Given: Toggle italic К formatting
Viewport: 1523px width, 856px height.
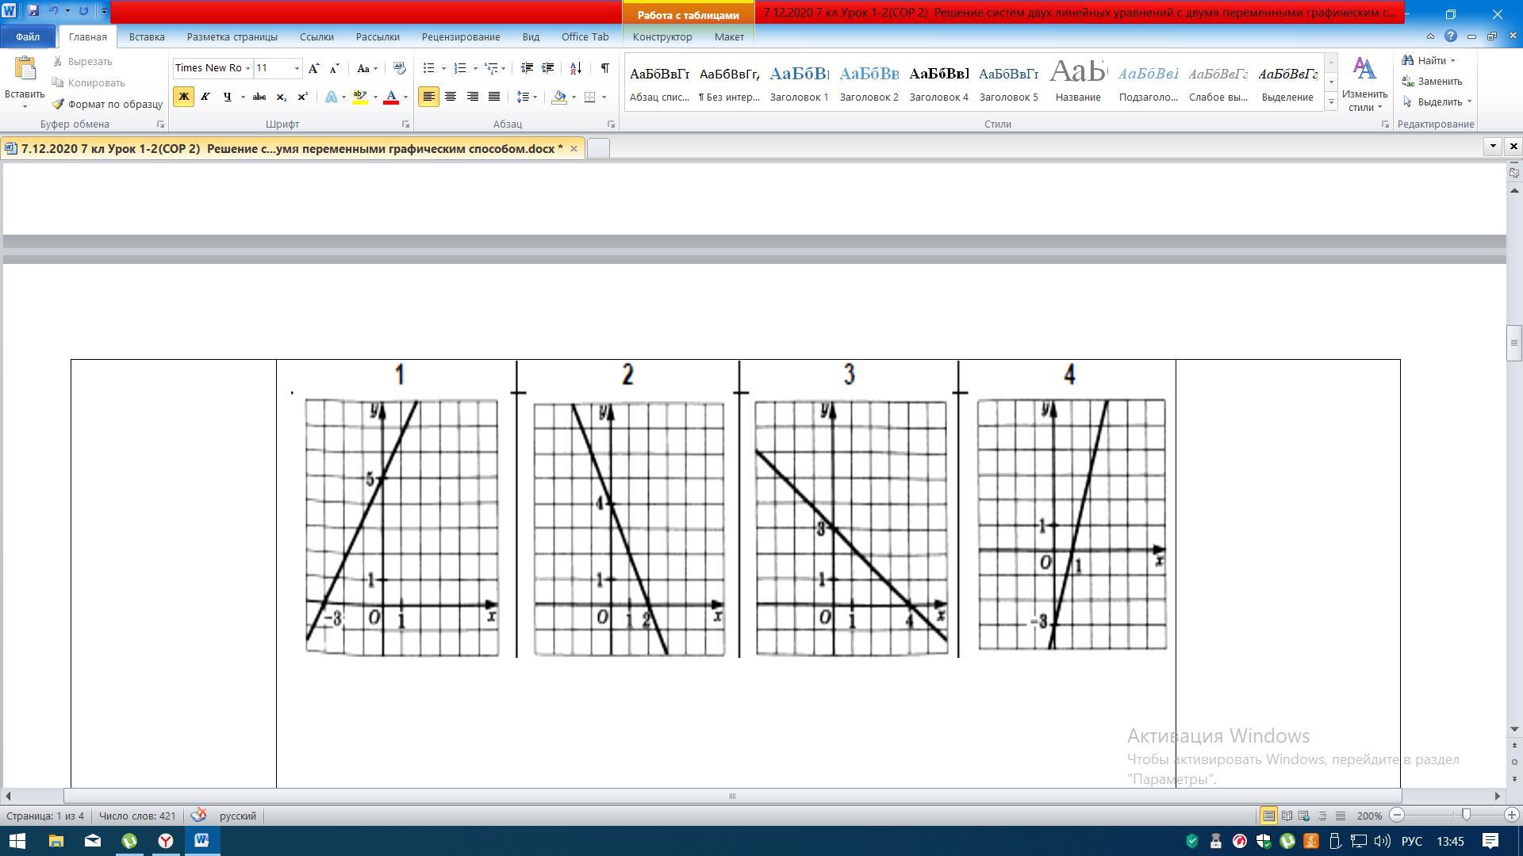Looking at the screenshot, I should pos(205,97).
